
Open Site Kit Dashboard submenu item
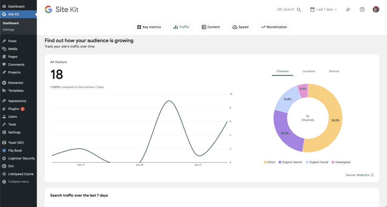tap(11, 23)
